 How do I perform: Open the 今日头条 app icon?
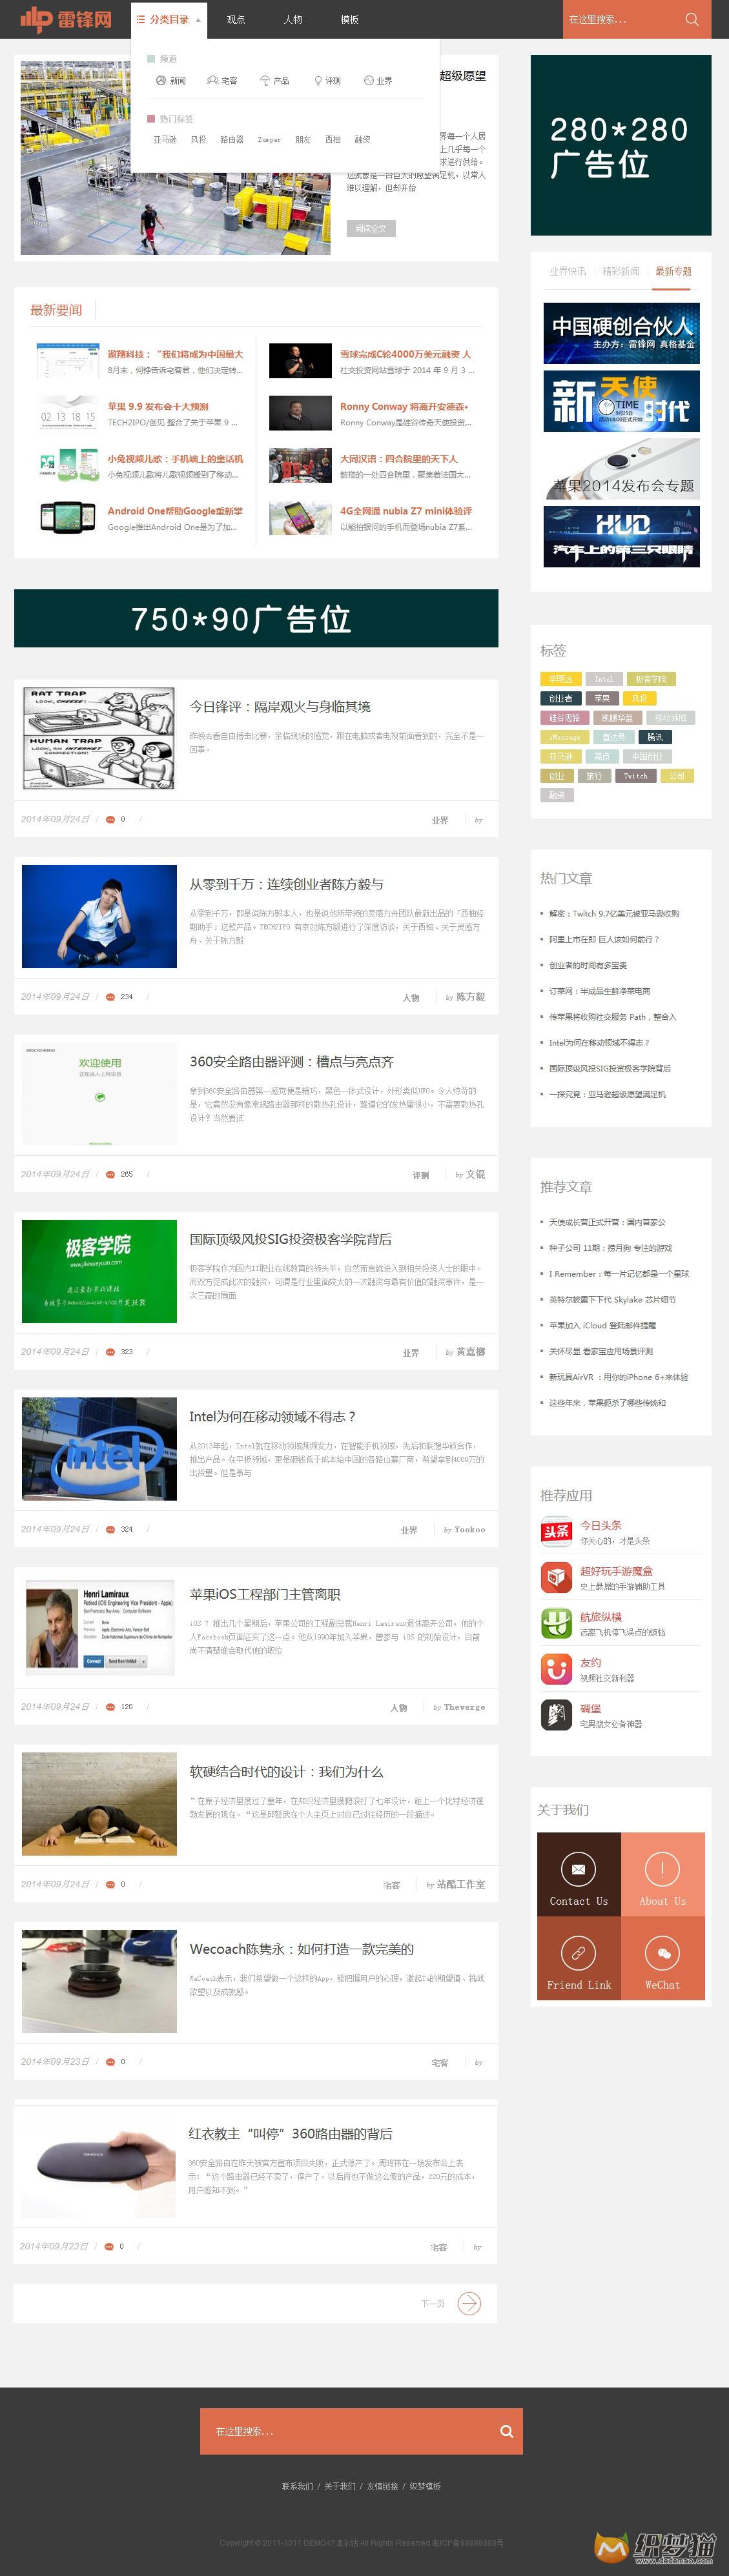coord(556,1531)
